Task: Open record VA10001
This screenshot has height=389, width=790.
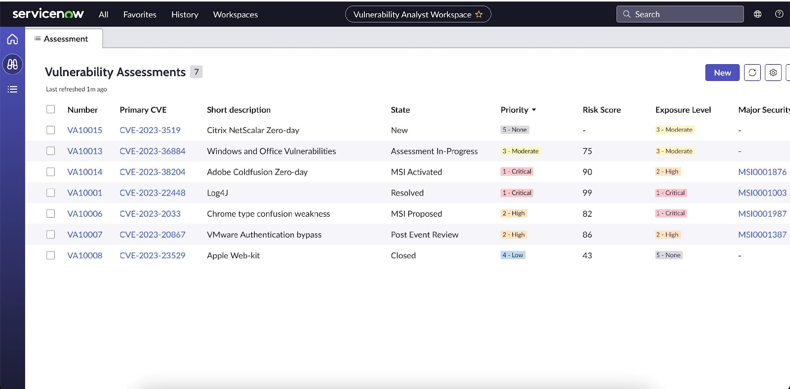Action: [85, 193]
